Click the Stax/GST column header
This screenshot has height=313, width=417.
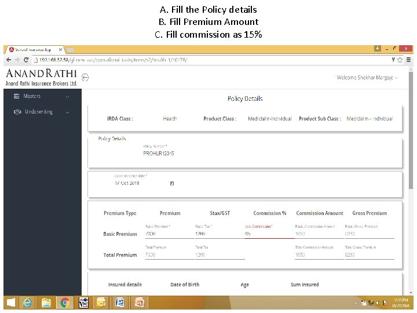tap(220, 213)
